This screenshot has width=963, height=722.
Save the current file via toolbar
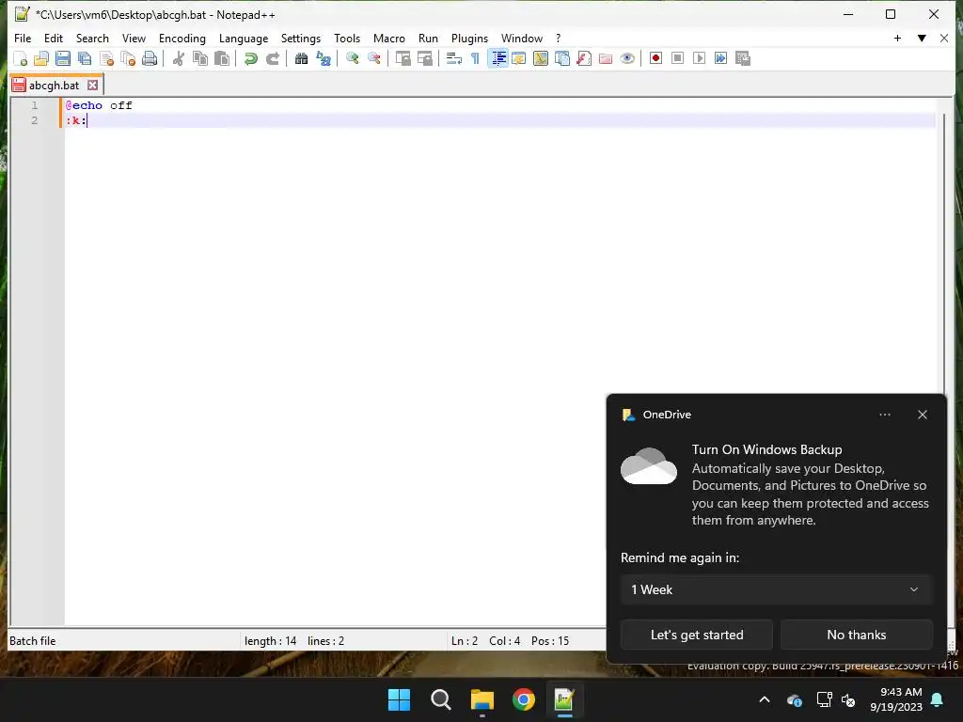coord(63,58)
